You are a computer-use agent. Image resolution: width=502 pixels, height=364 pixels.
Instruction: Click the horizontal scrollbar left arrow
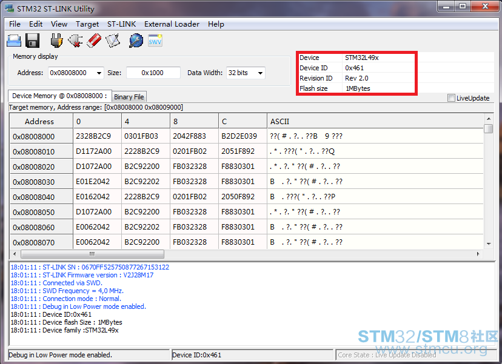[x=15, y=254]
